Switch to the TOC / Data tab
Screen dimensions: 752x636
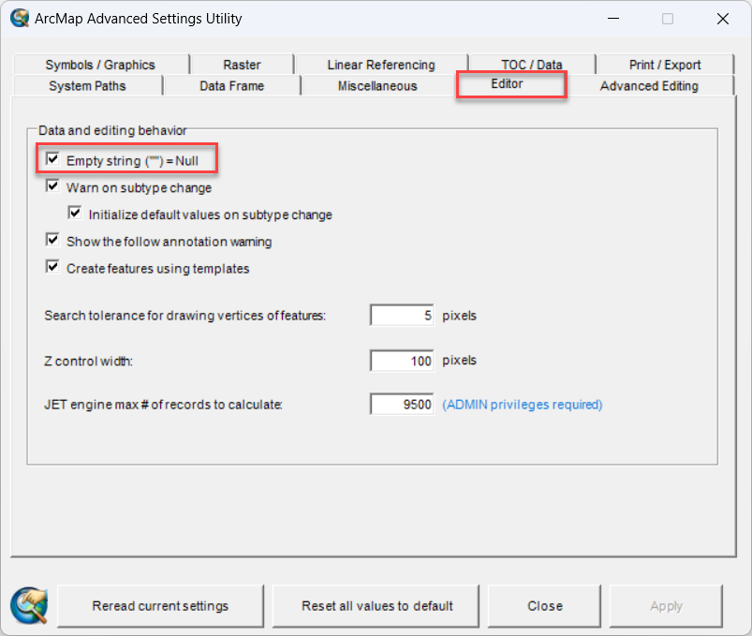[529, 65]
